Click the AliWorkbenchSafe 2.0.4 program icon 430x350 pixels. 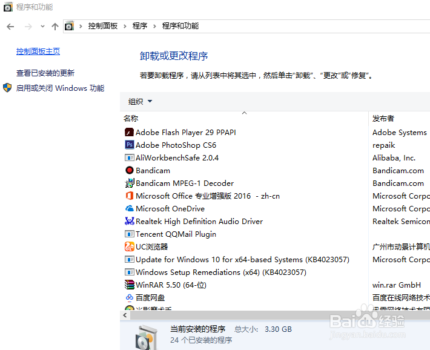click(129, 157)
